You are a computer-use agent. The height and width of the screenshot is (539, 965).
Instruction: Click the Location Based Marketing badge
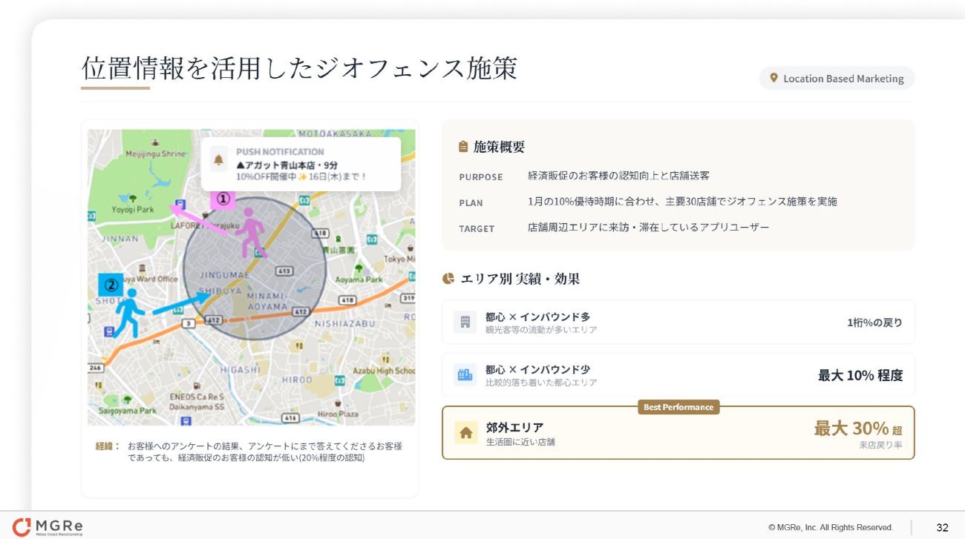[x=837, y=78]
